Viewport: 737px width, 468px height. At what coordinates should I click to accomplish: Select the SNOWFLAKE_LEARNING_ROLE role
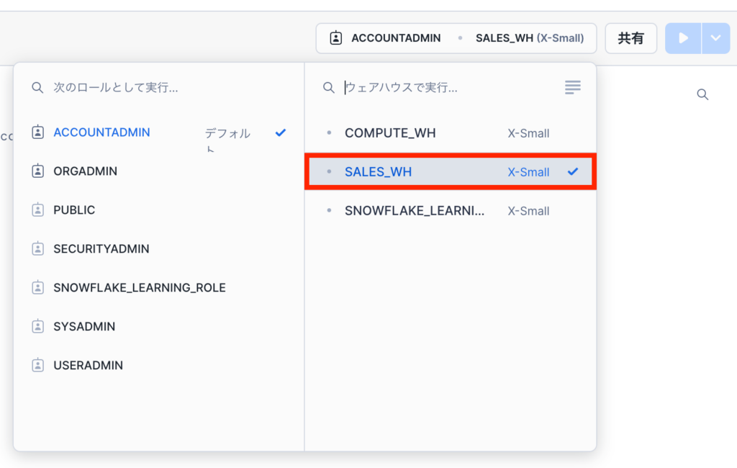tap(140, 288)
